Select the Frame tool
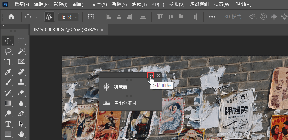Viewport: 288px width, 140px height. pos(21,62)
